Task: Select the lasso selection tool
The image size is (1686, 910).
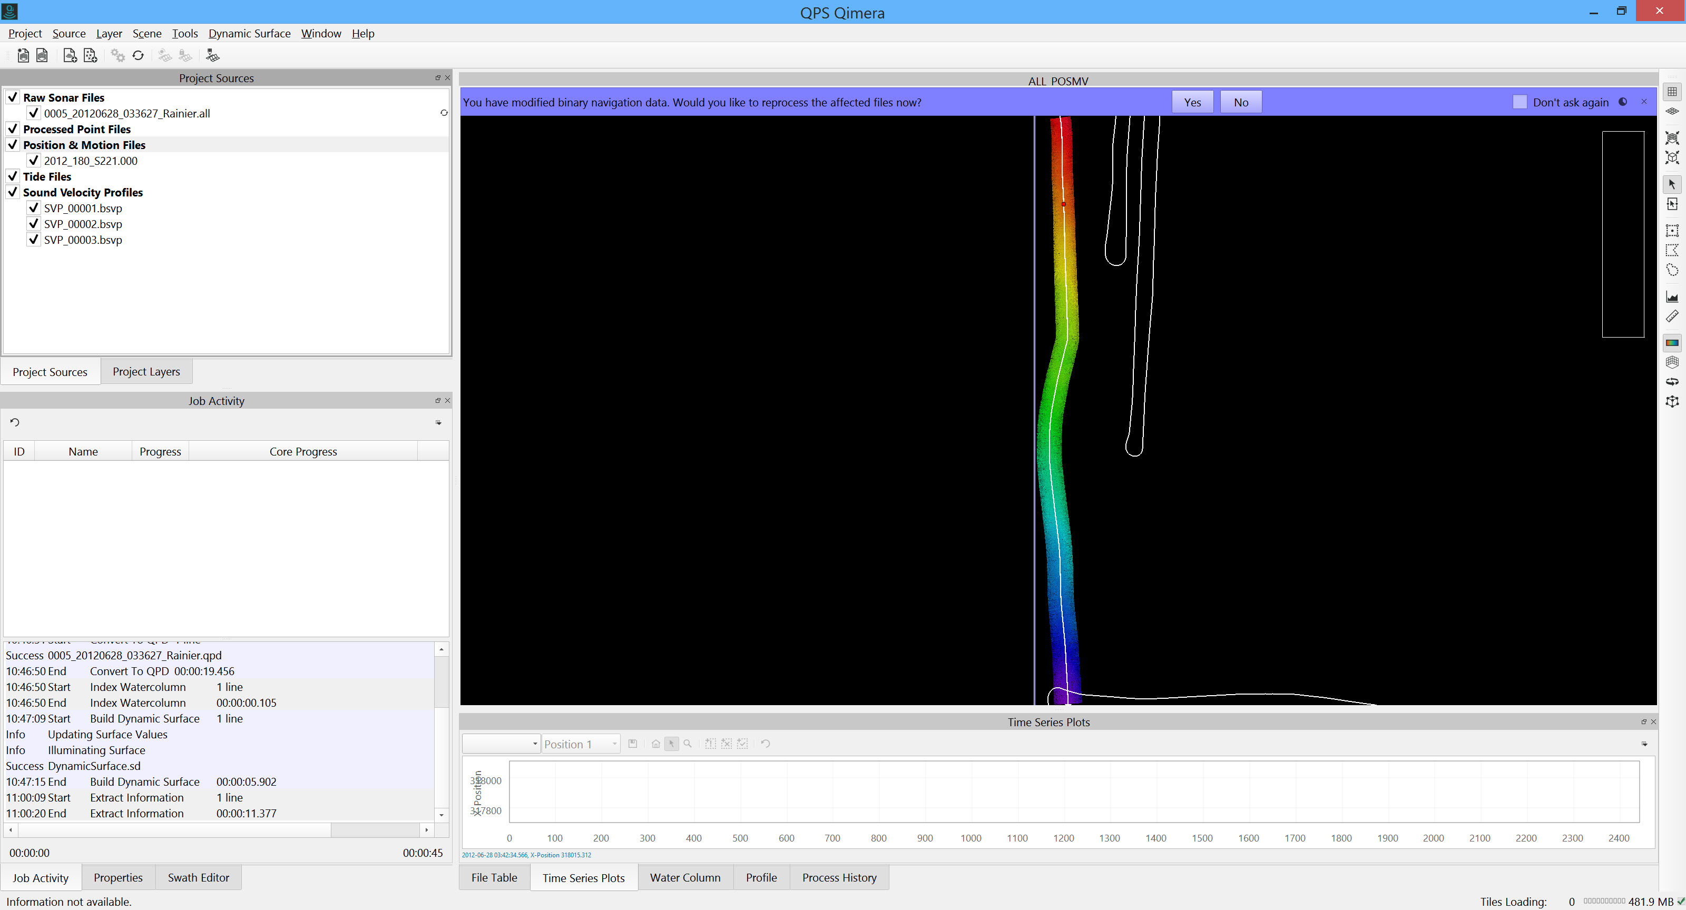Action: [x=1672, y=270]
